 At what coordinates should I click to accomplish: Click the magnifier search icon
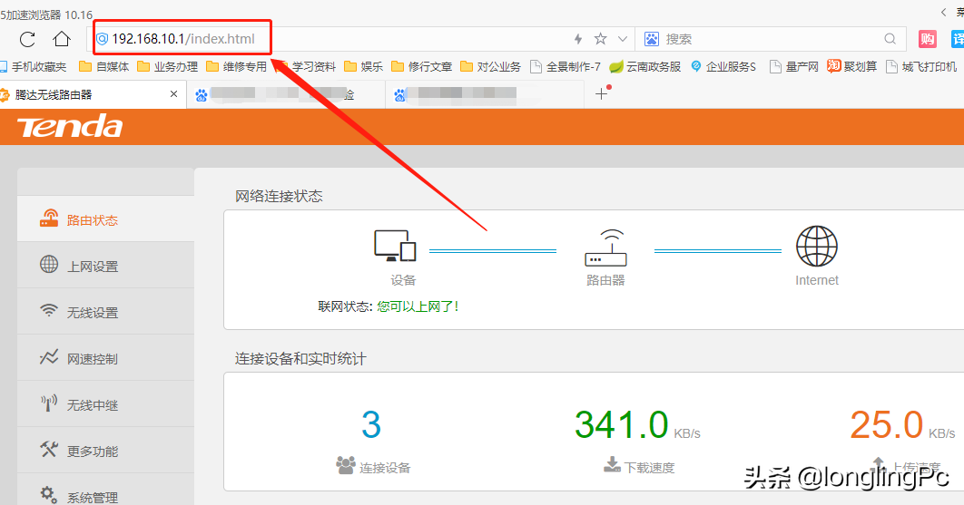click(890, 39)
